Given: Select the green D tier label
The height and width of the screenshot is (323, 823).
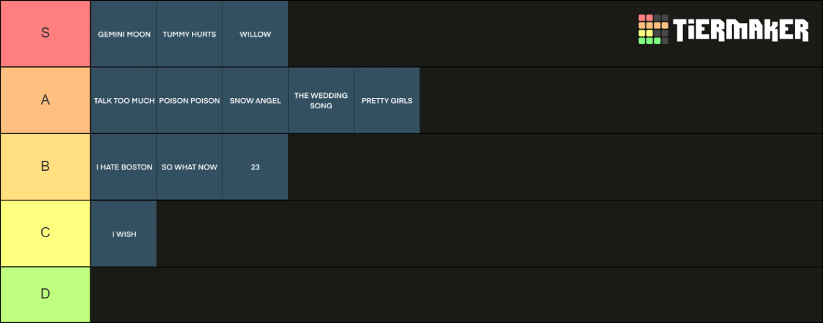Looking at the screenshot, I should (x=45, y=295).
